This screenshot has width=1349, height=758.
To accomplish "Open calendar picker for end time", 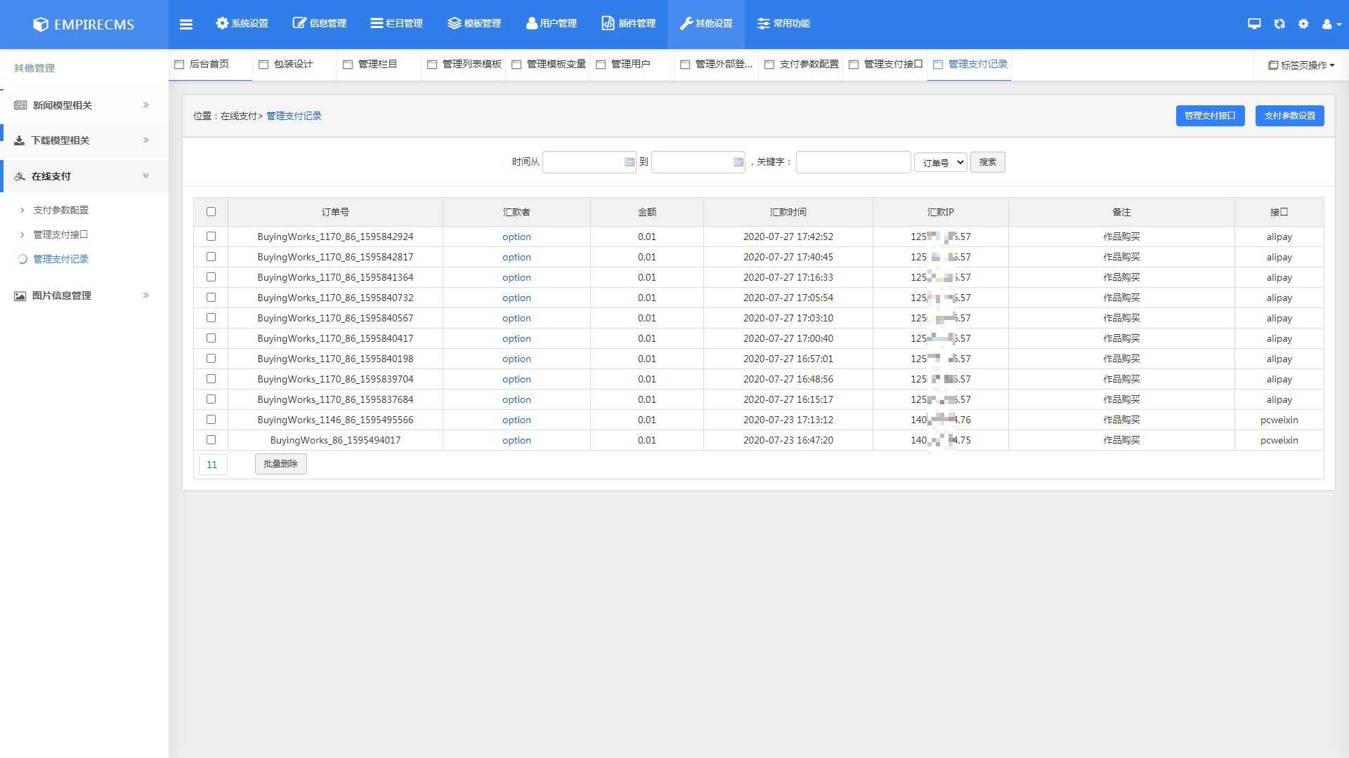I will coord(738,162).
